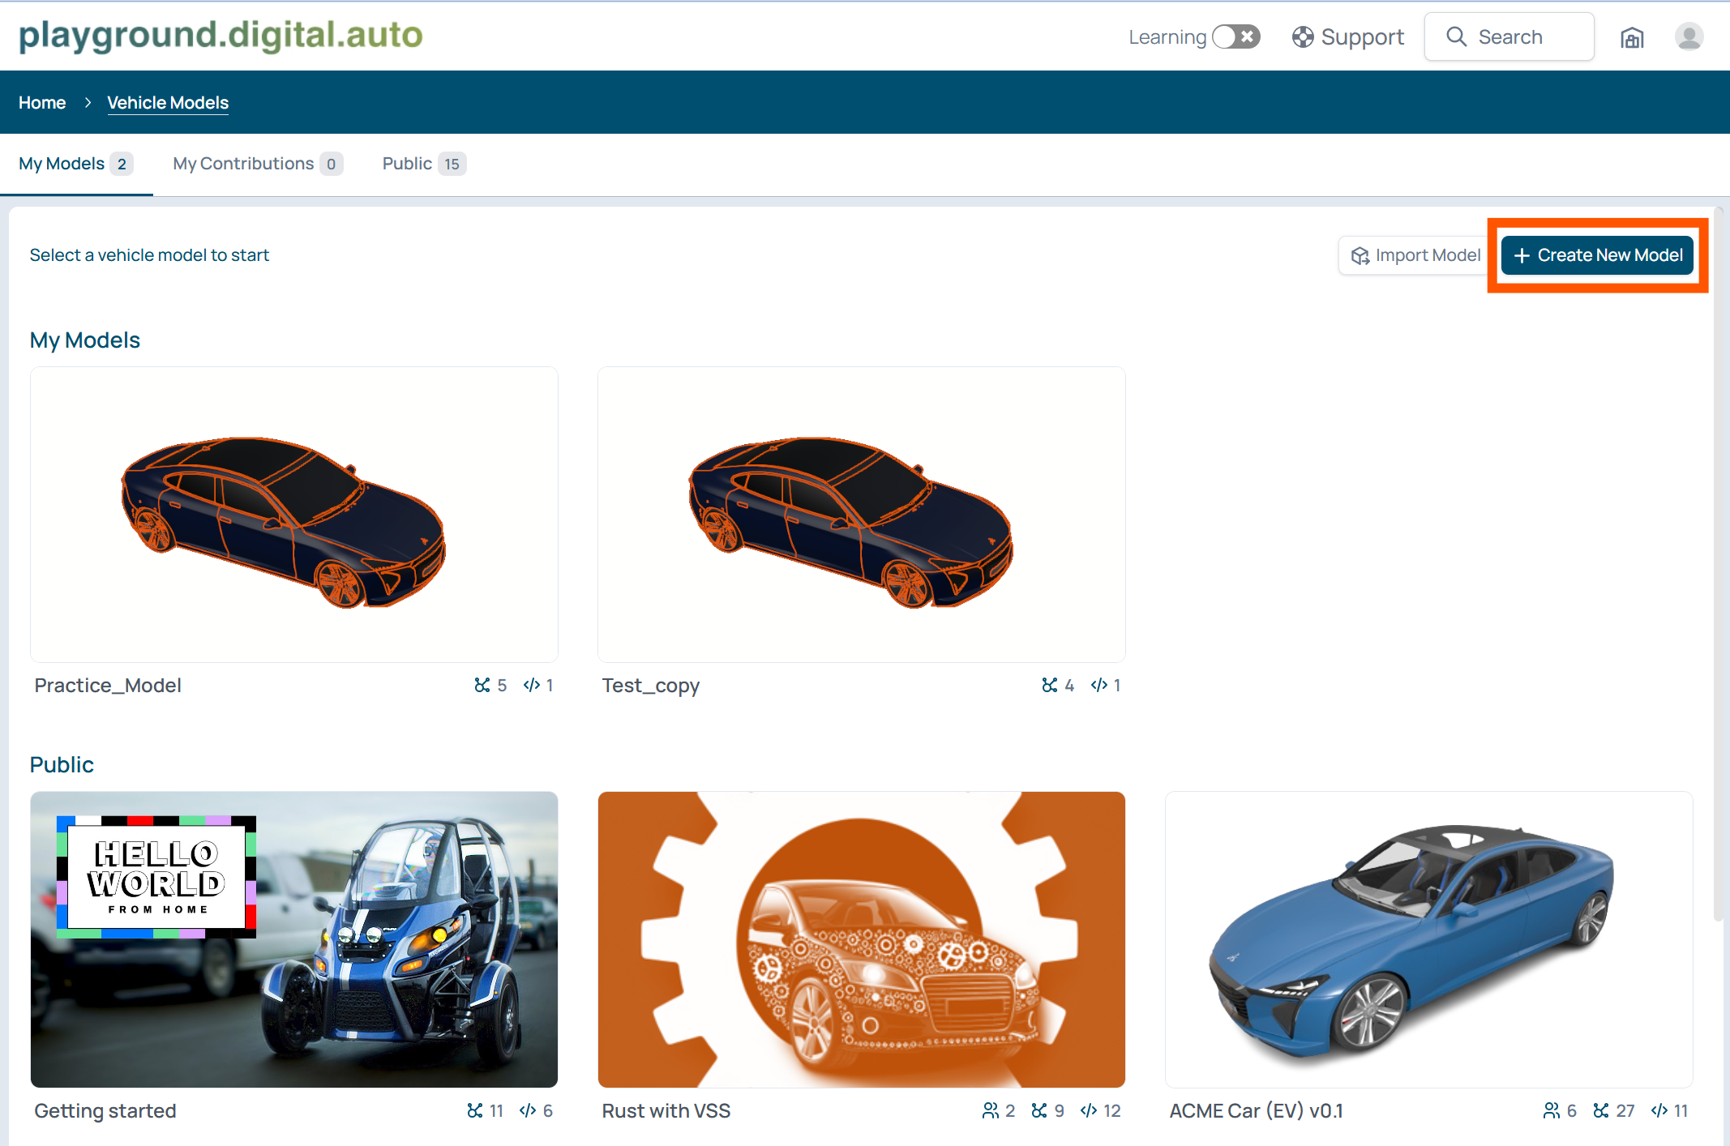Click the Import Model cube icon
The image size is (1730, 1146).
[1360, 255]
